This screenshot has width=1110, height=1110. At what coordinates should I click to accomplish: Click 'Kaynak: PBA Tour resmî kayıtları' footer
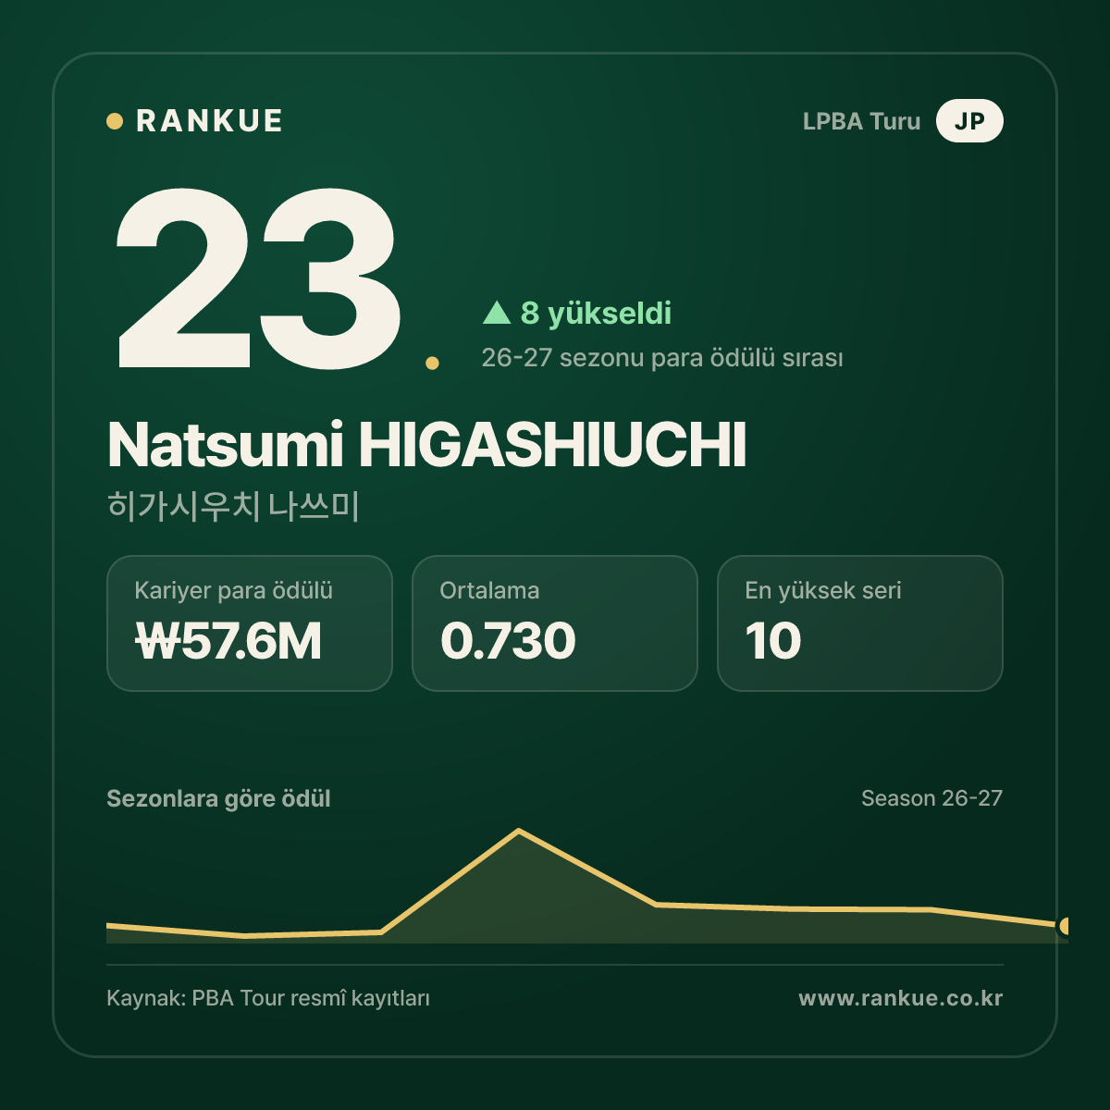pyautogui.click(x=268, y=999)
